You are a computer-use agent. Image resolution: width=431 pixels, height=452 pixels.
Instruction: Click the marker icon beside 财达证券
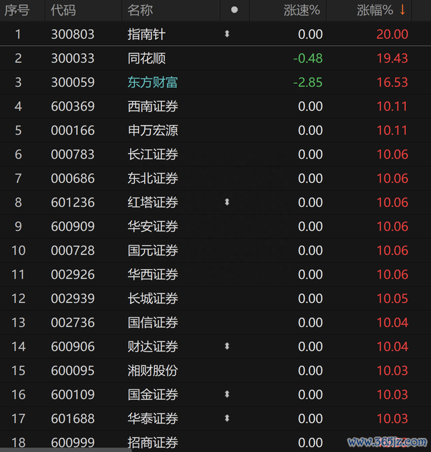[x=227, y=346]
